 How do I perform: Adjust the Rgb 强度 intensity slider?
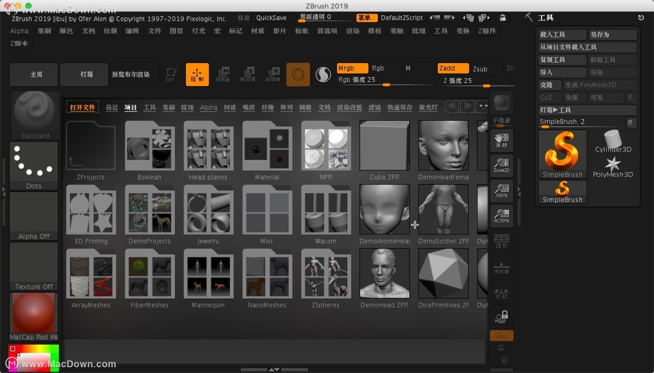tap(386, 81)
